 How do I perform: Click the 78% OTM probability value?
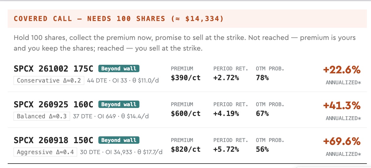point(262,78)
